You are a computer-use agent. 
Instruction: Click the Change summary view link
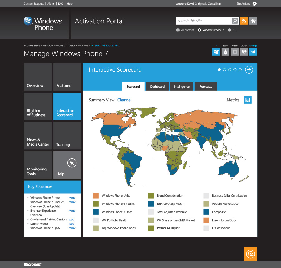(x=124, y=100)
